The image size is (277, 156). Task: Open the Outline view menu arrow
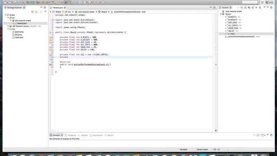click(264, 7)
